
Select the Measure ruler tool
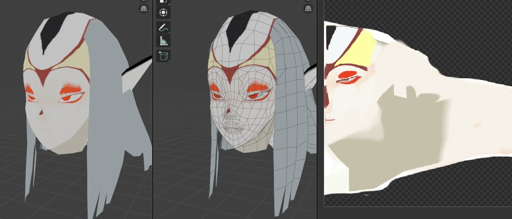pyautogui.click(x=163, y=41)
